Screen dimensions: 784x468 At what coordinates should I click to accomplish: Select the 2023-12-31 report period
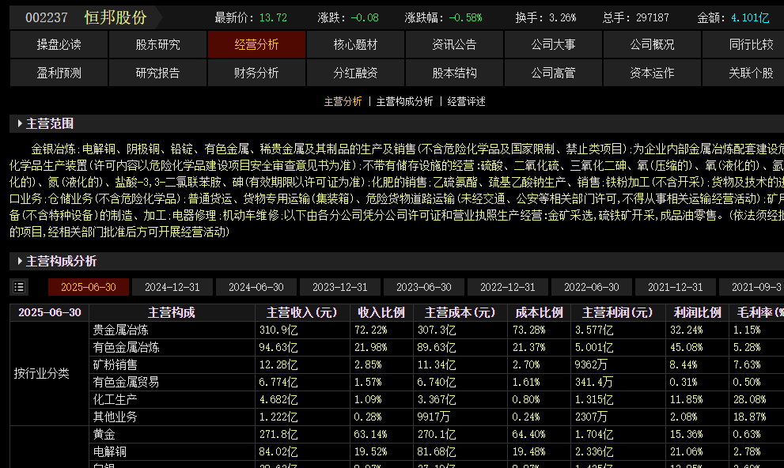click(340, 287)
